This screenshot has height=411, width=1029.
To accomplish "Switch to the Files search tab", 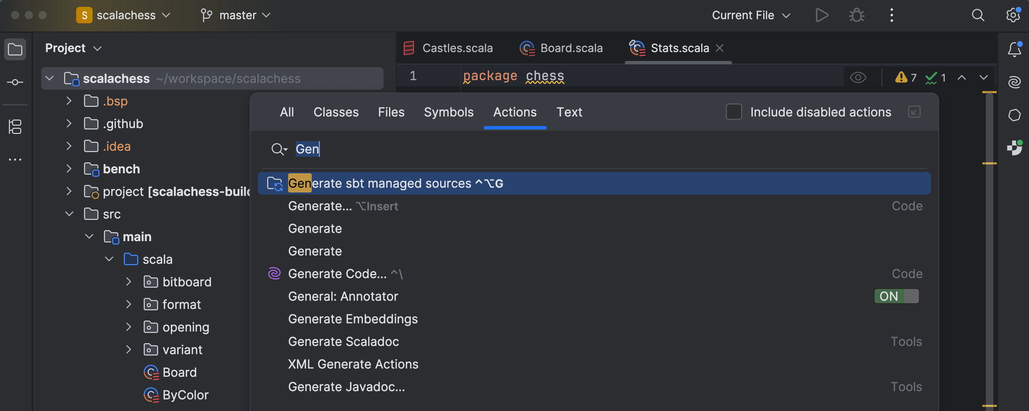I will [x=391, y=112].
